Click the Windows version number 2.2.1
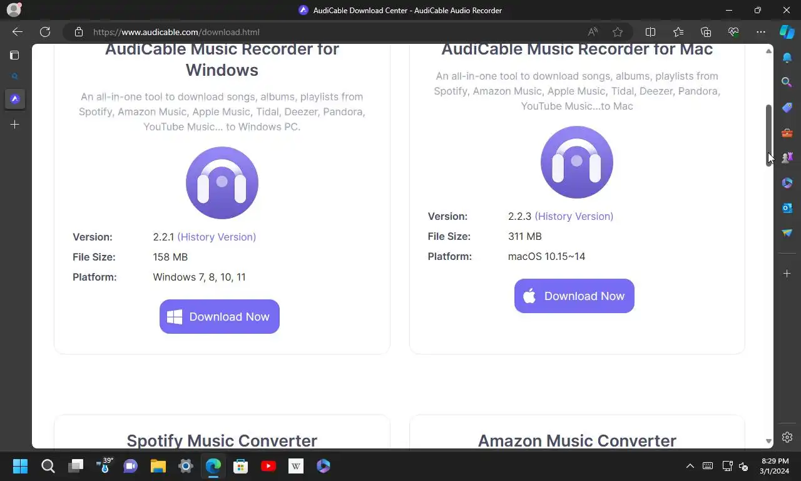The width and height of the screenshot is (801, 481). coord(163,237)
